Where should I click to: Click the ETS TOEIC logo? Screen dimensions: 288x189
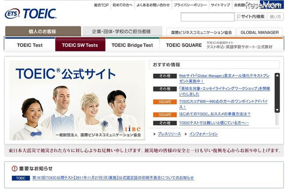point(31,14)
